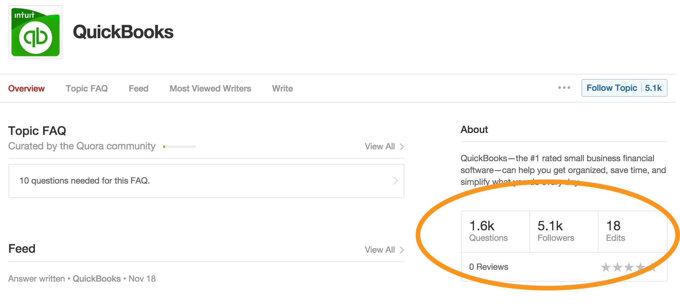The image size is (680, 304).
Task: Click the FAQ curation progress bar
Action: tap(179, 147)
